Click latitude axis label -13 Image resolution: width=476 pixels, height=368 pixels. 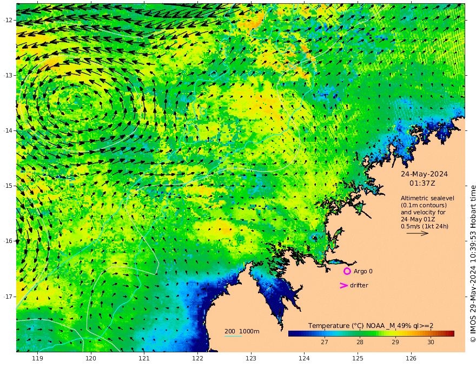coord(9,75)
